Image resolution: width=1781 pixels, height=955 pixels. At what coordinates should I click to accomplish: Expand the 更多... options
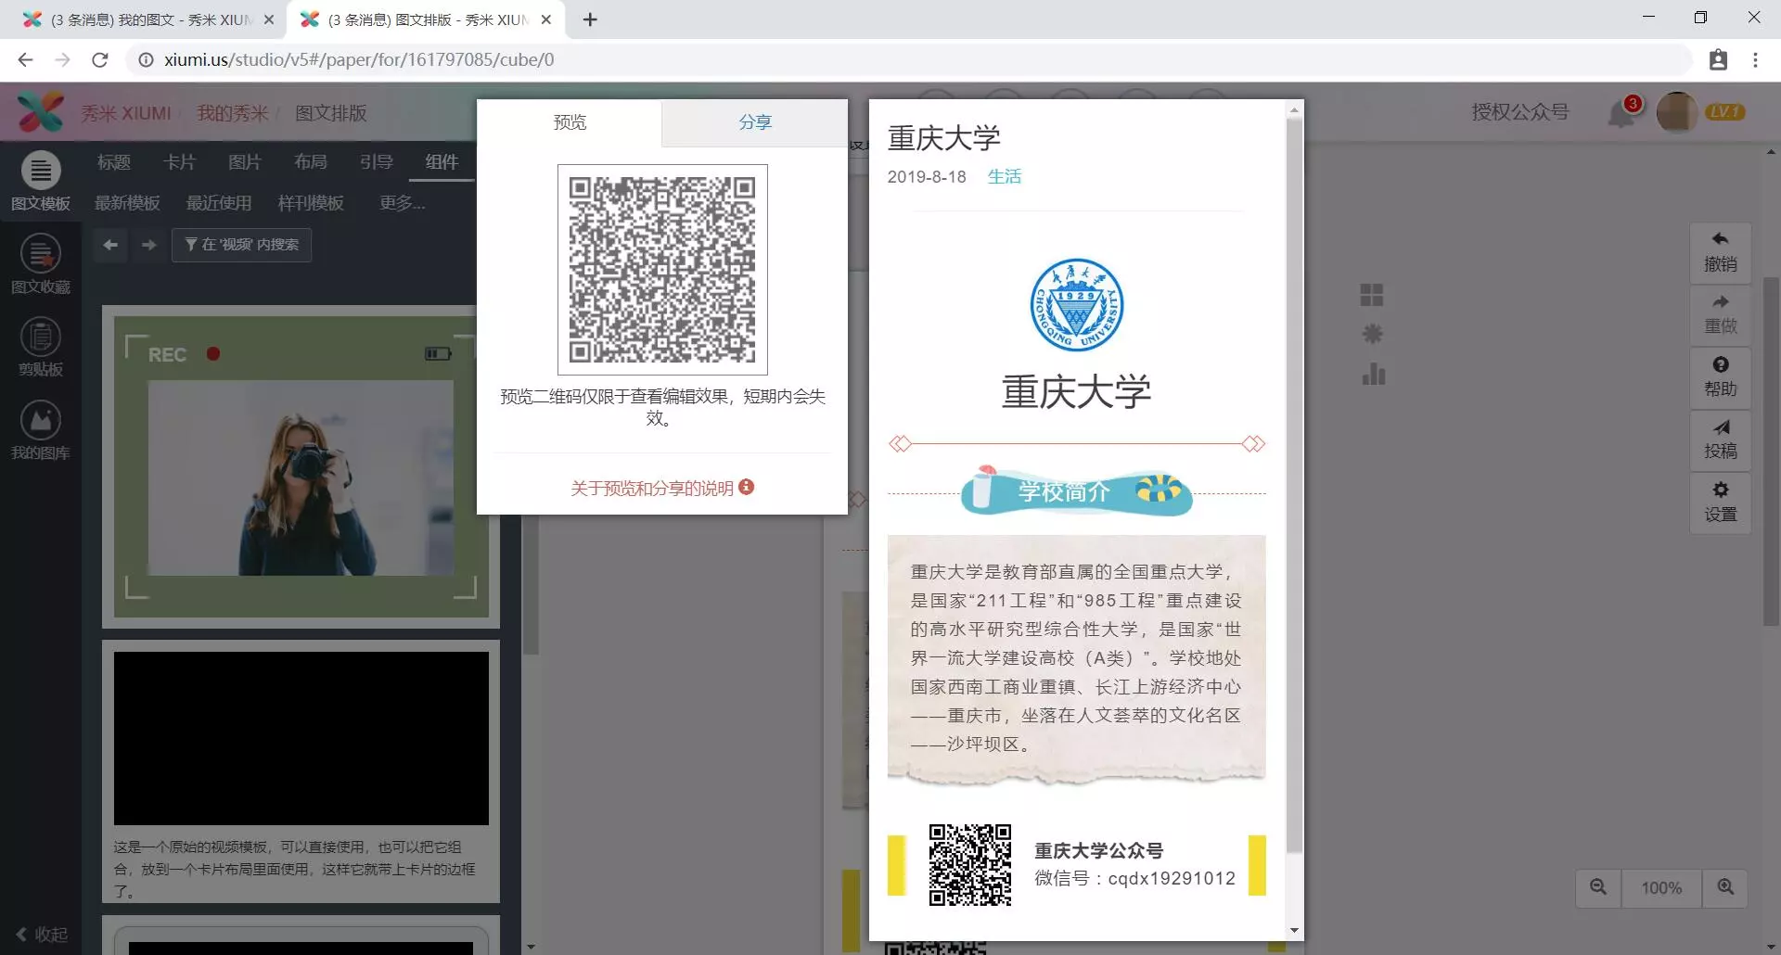click(x=403, y=203)
